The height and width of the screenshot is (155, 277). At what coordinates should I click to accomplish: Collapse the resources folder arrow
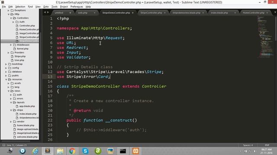click(x=6, y=79)
